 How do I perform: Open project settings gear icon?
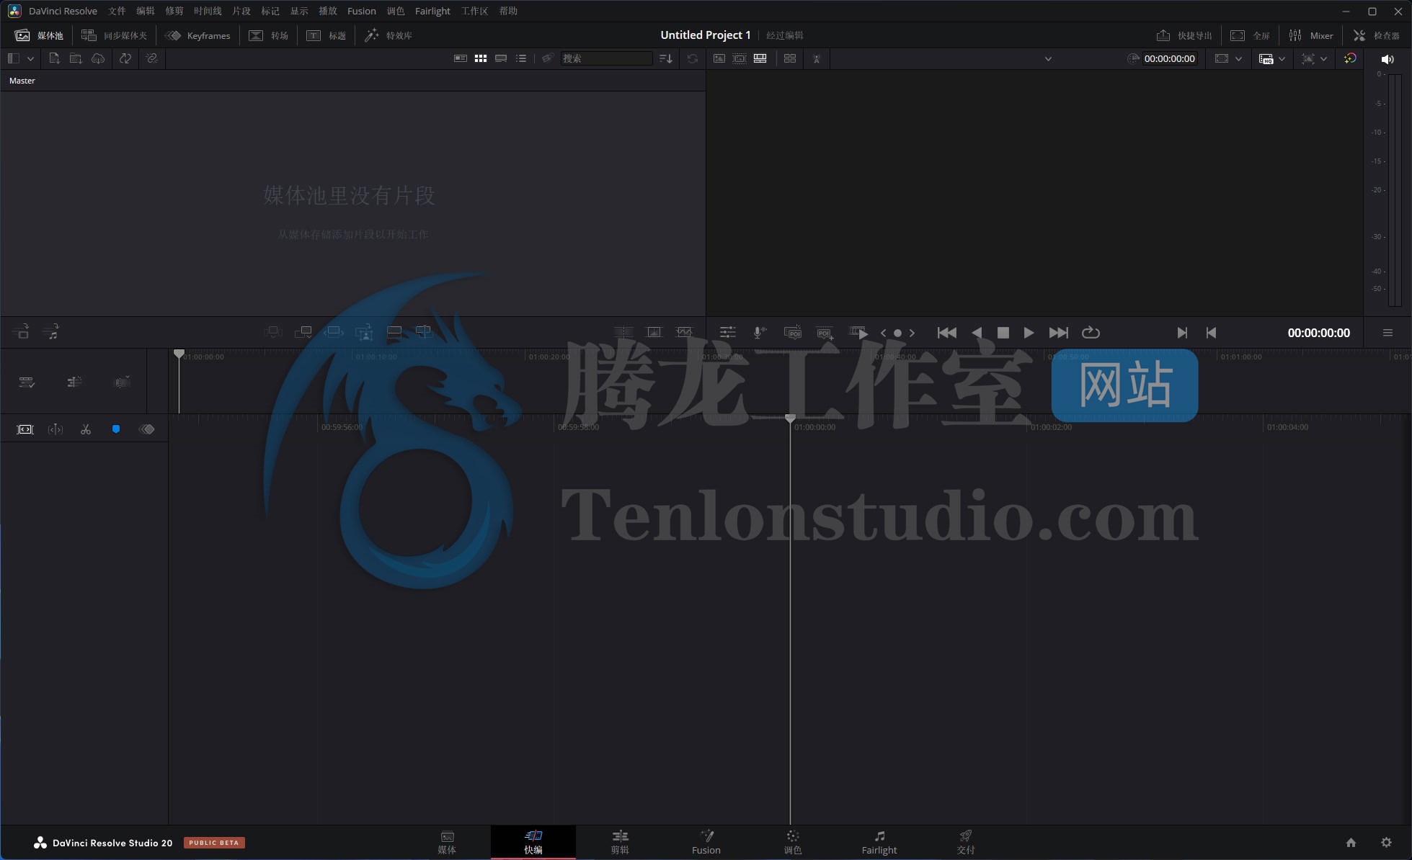point(1386,842)
